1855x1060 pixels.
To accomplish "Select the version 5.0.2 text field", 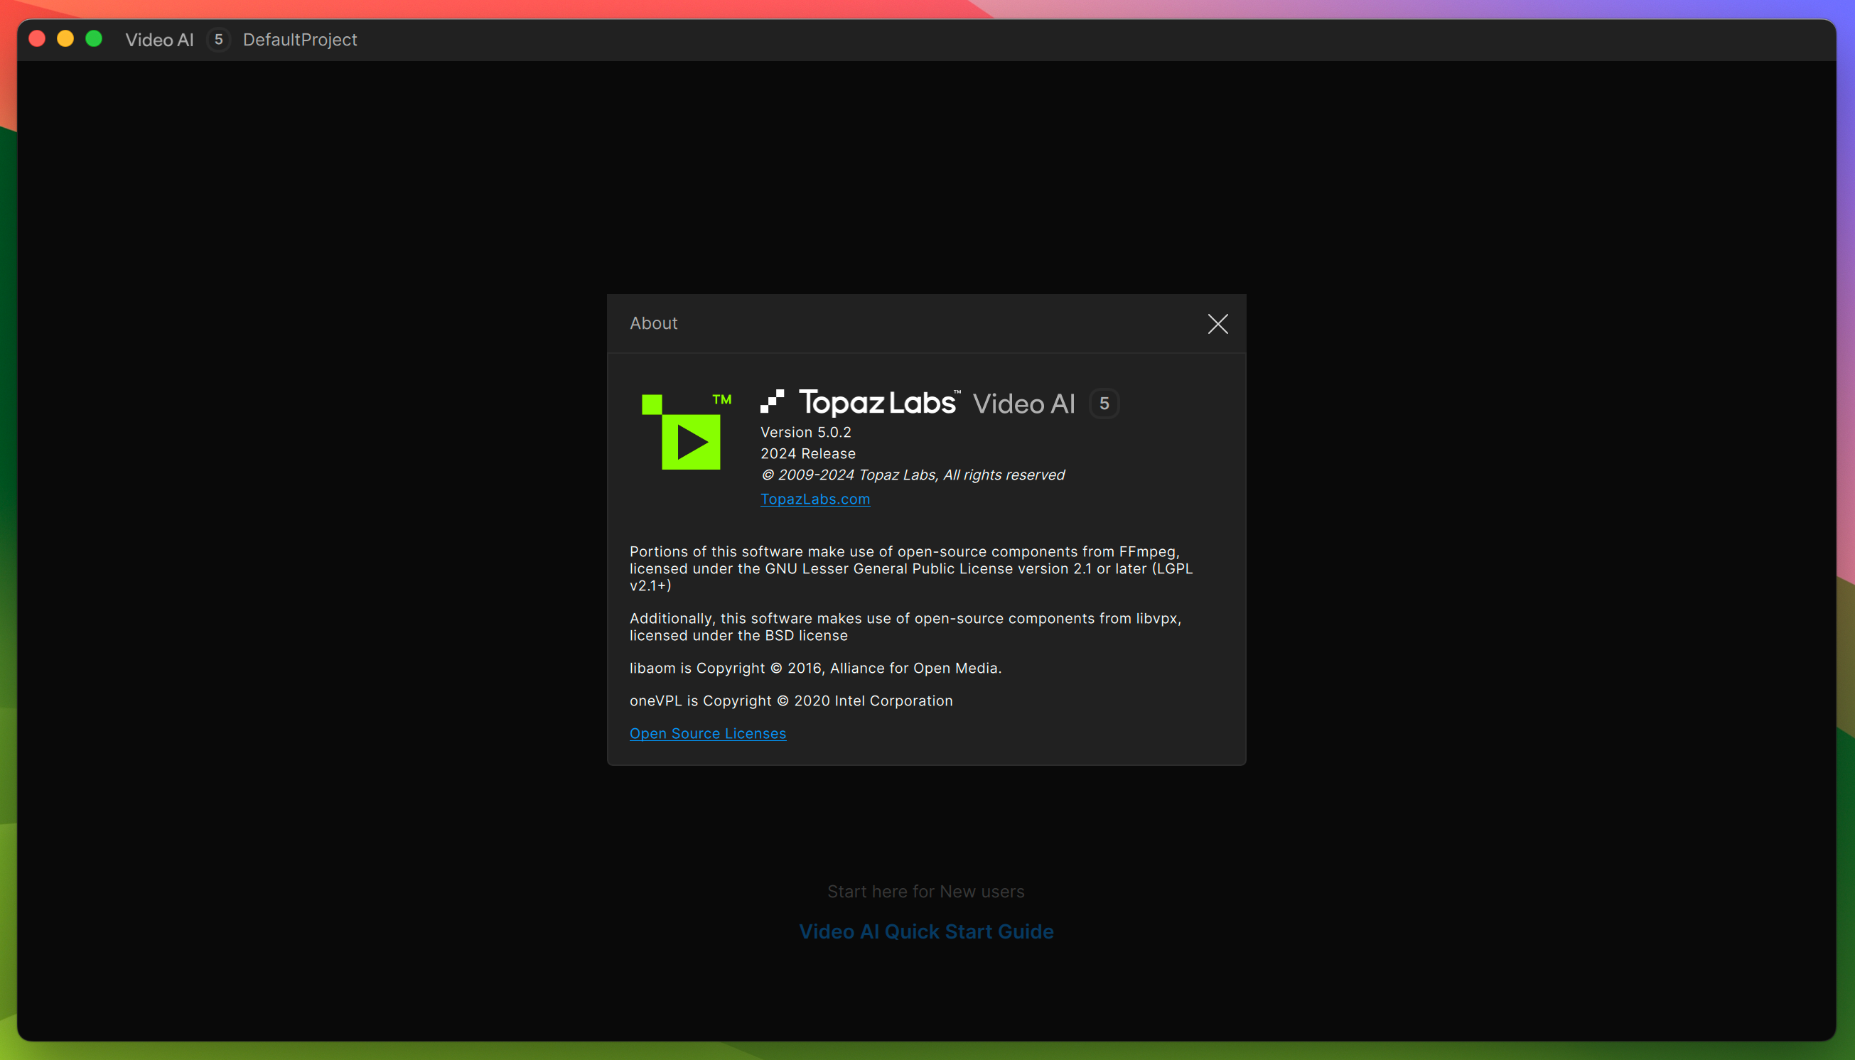I will (807, 432).
